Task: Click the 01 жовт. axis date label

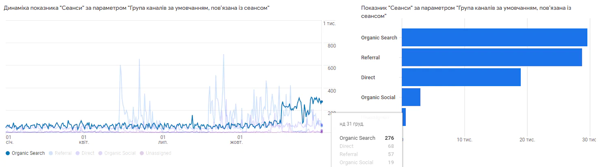Action: point(236,140)
